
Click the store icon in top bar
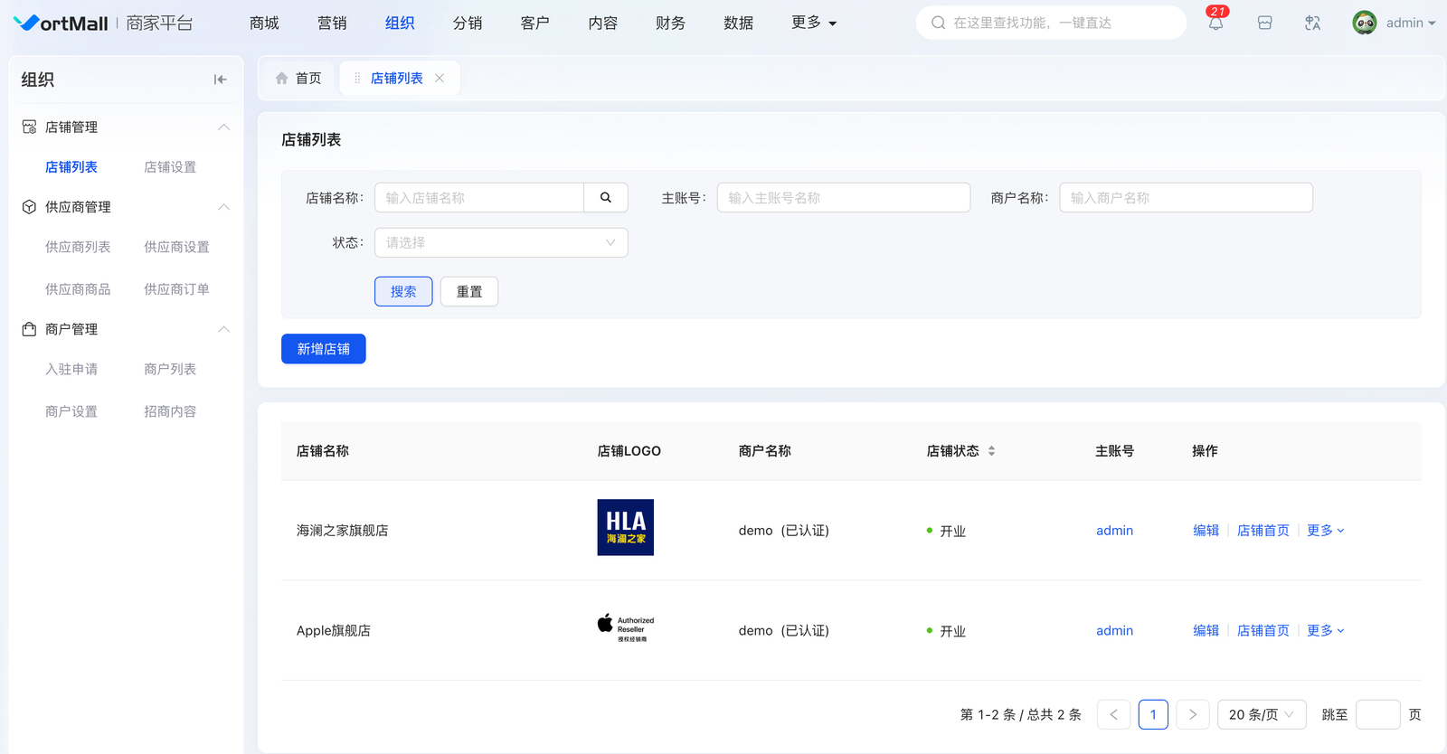pyautogui.click(x=1264, y=24)
